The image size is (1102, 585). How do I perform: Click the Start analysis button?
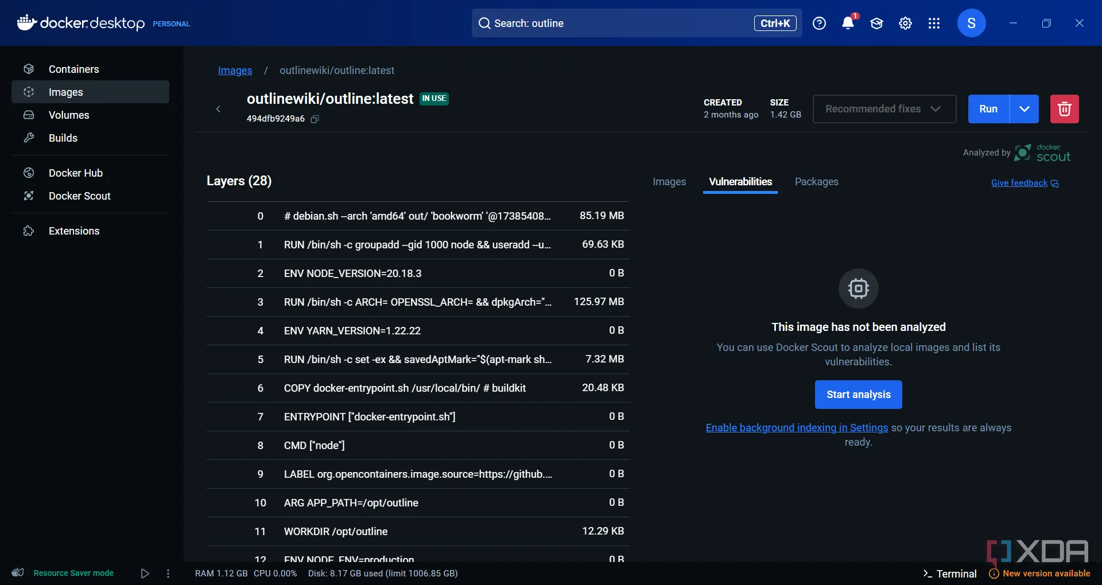pyautogui.click(x=858, y=395)
